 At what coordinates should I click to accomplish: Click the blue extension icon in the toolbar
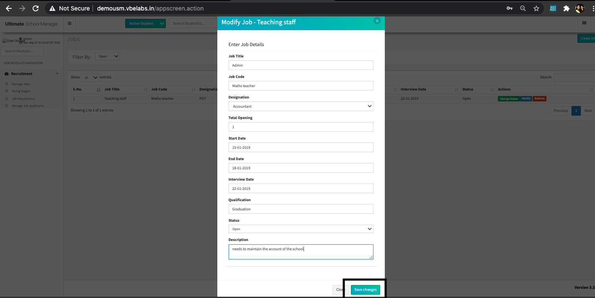(553, 8)
